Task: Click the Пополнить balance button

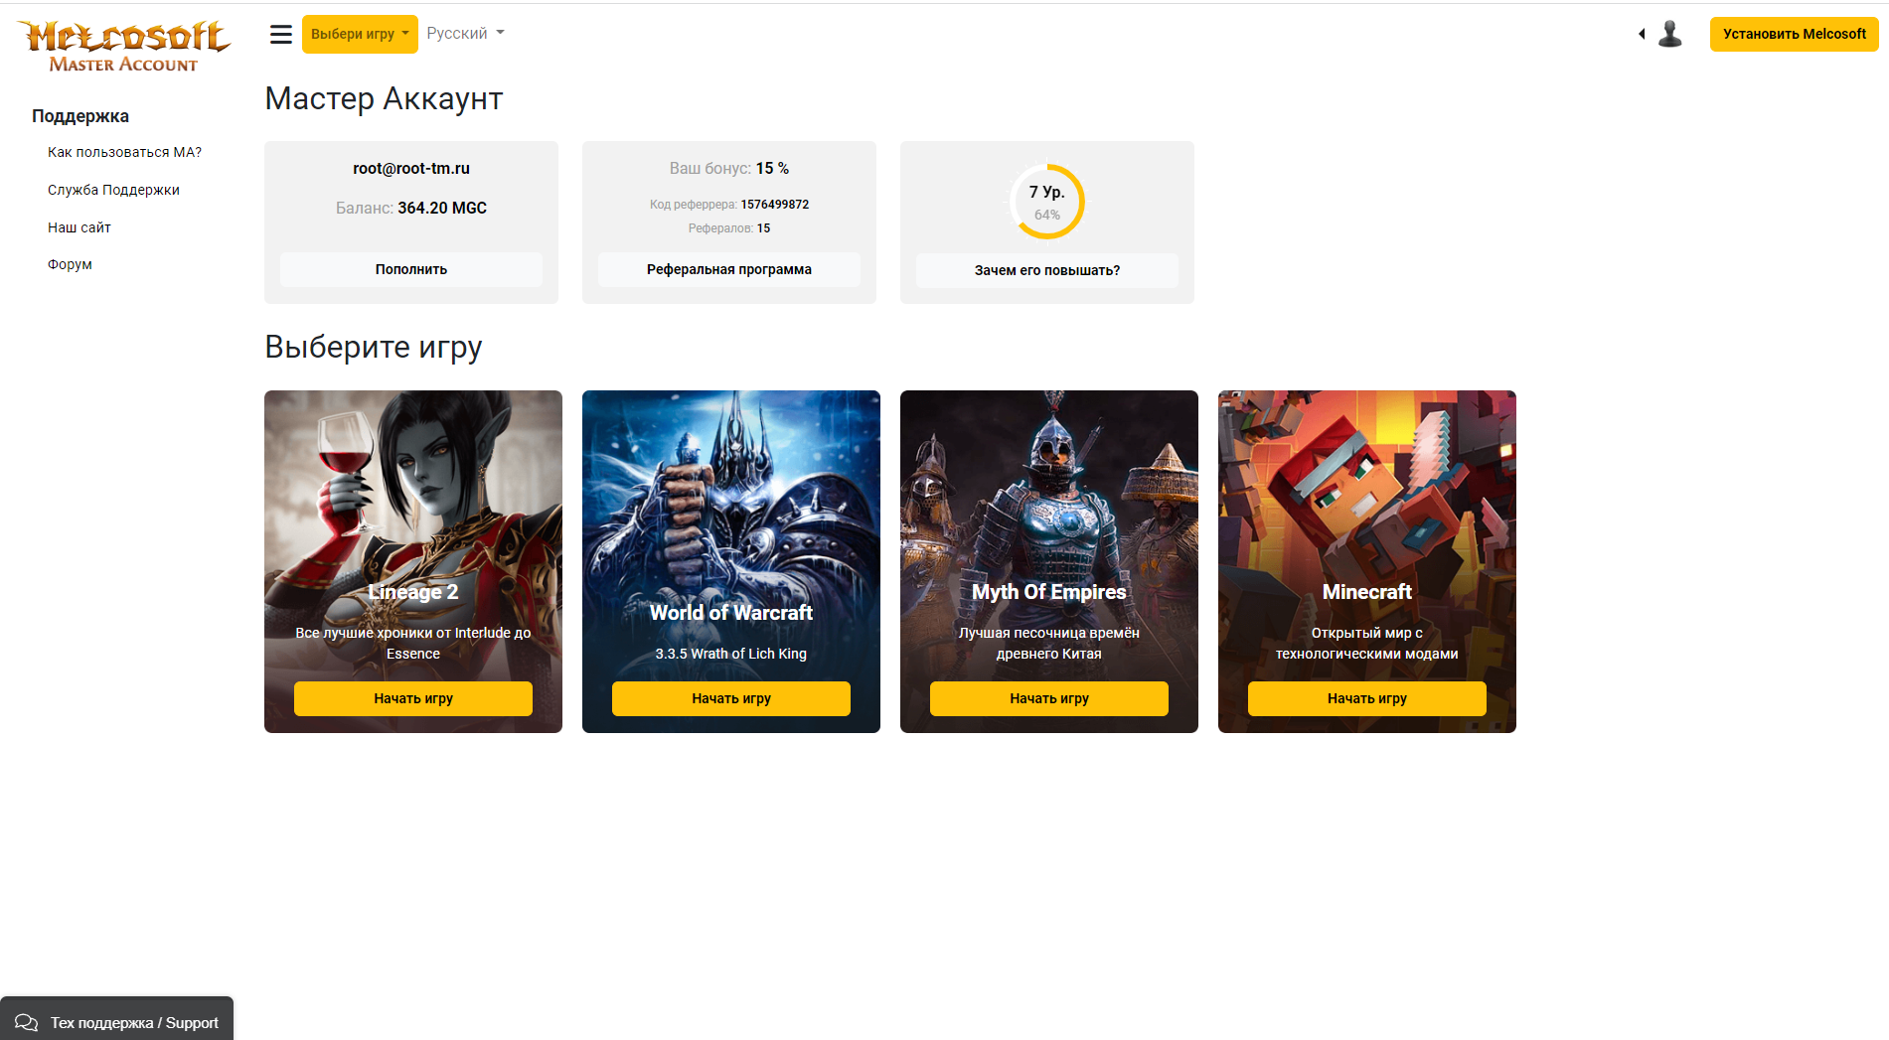Action: (411, 269)
